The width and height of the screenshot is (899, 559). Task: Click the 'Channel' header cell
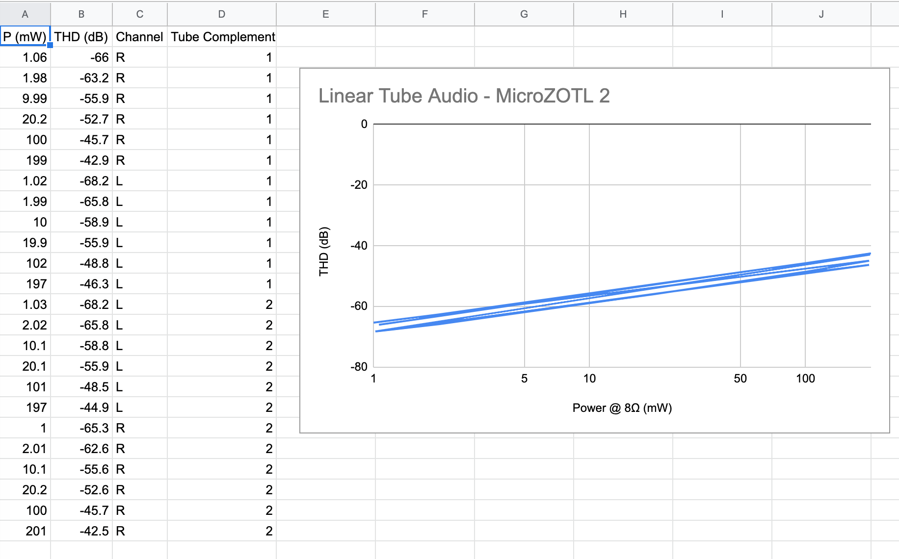click(x=139, y=37)
